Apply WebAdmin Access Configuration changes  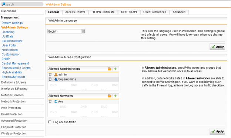pos(217,131)
